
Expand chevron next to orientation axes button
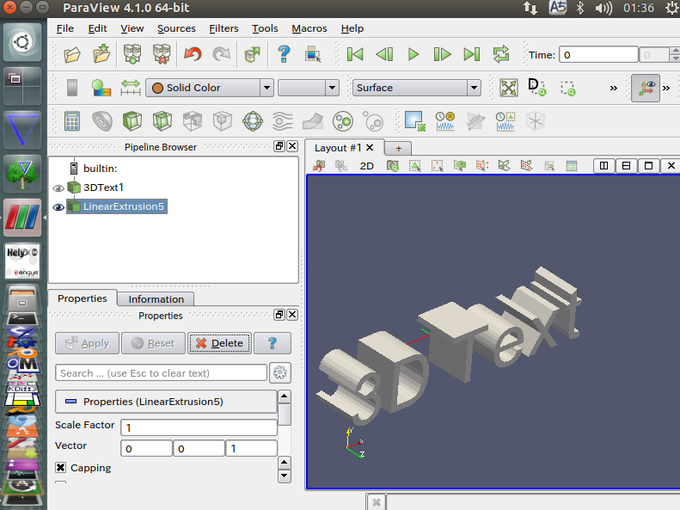pos(666,89)
